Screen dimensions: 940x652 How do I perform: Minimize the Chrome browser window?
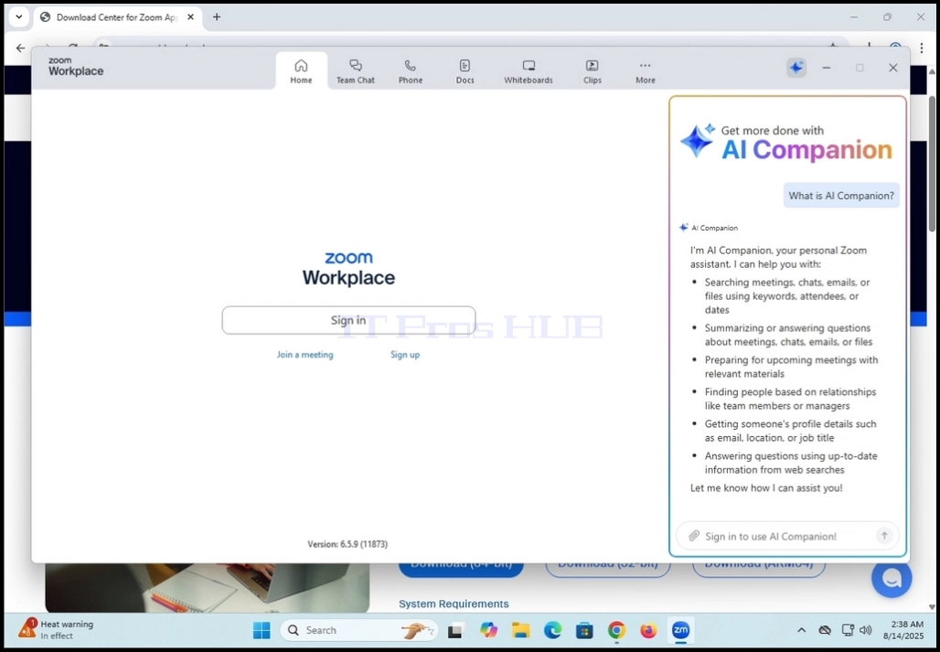pos(854,17)
